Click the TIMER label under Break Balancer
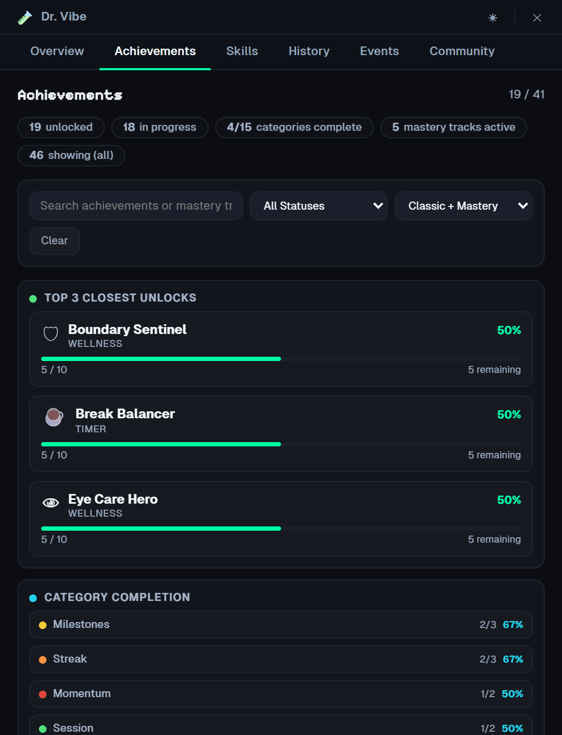Screen dimensions: 562x735 [91, 429]
